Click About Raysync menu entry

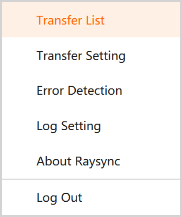point(91,161)
